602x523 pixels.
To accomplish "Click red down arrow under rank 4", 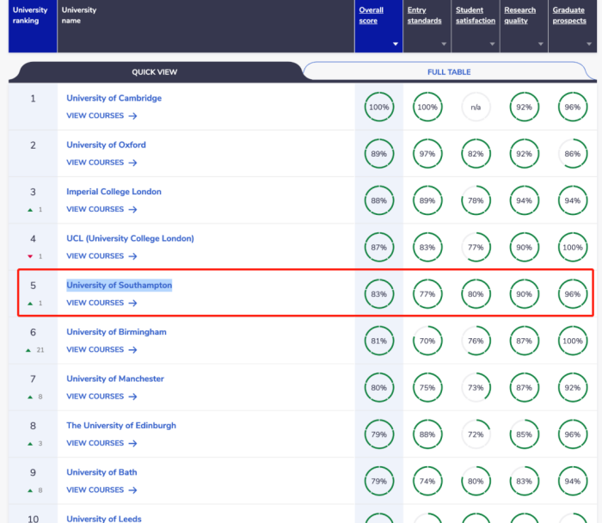I will tap(30, 256).
